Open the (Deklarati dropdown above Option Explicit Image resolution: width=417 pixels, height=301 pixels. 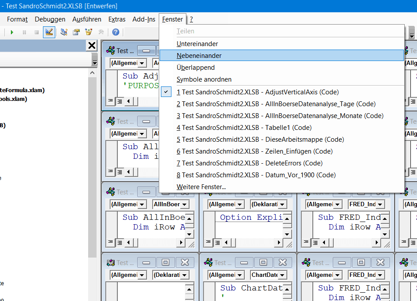point(282,204)
